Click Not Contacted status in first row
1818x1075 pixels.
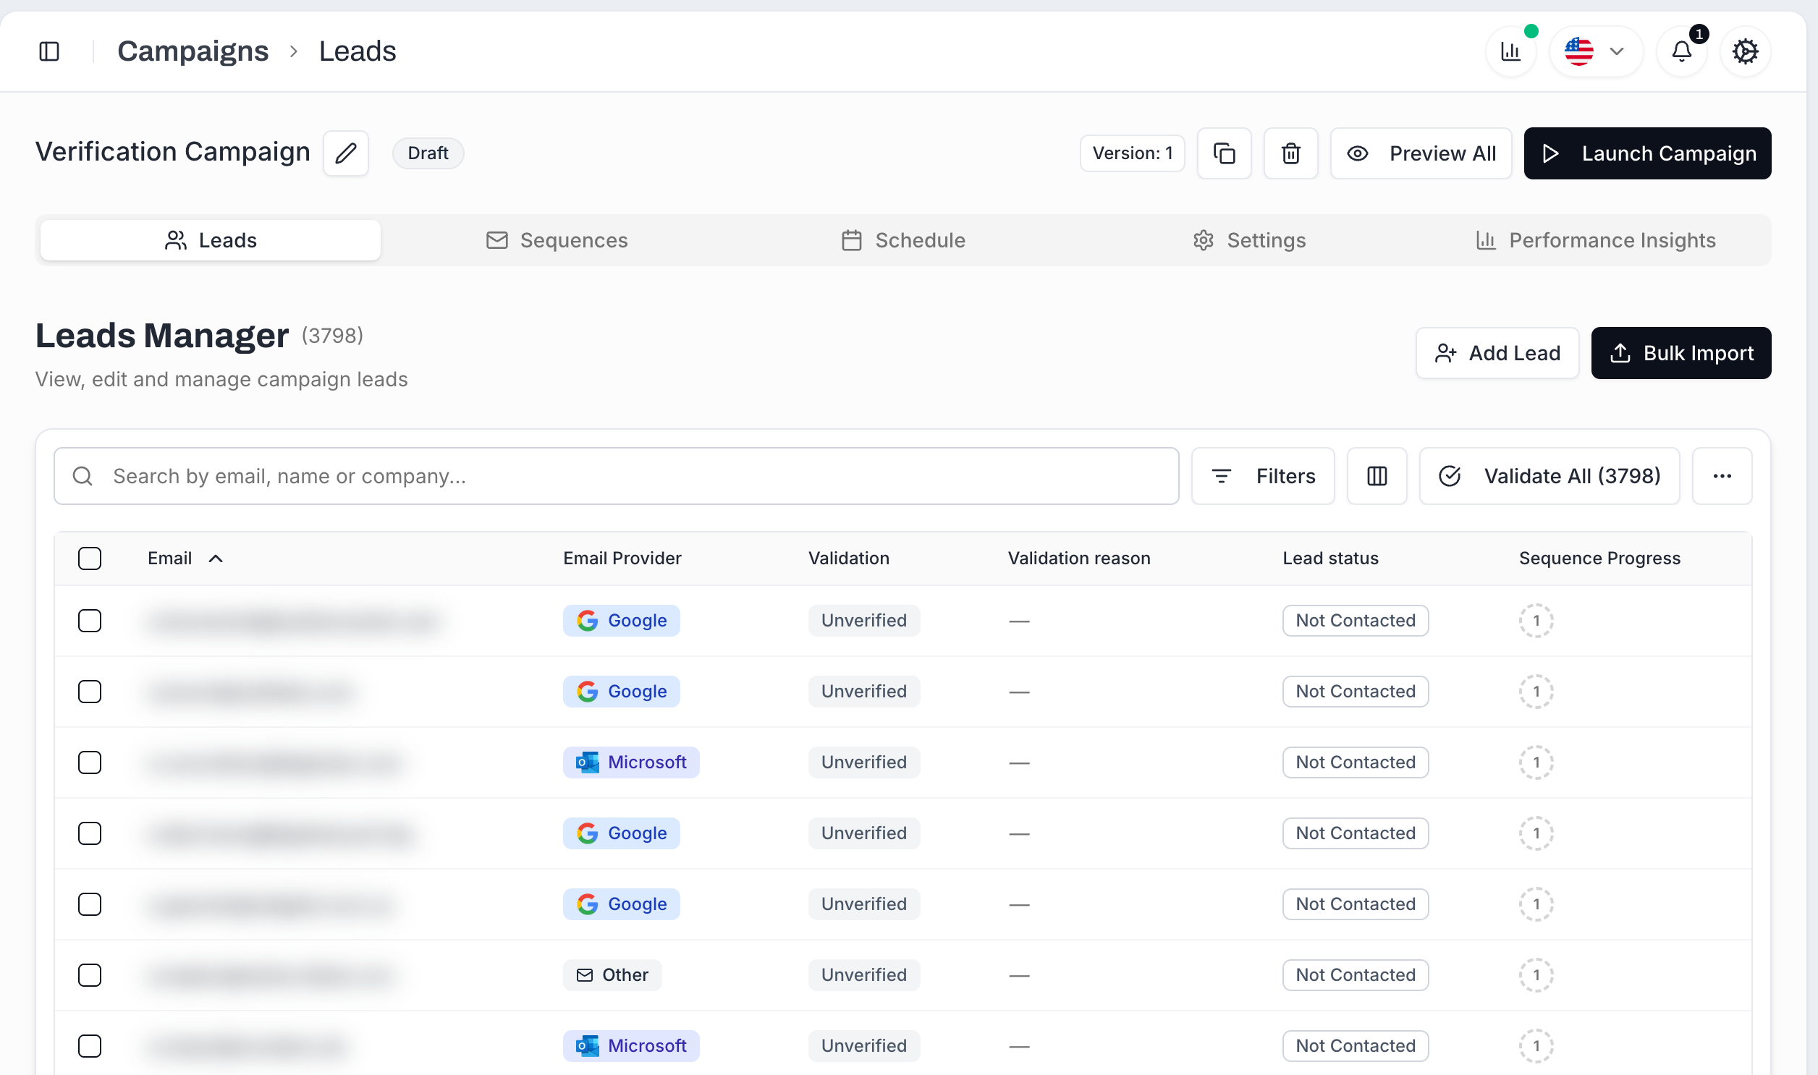point(1355,621)
